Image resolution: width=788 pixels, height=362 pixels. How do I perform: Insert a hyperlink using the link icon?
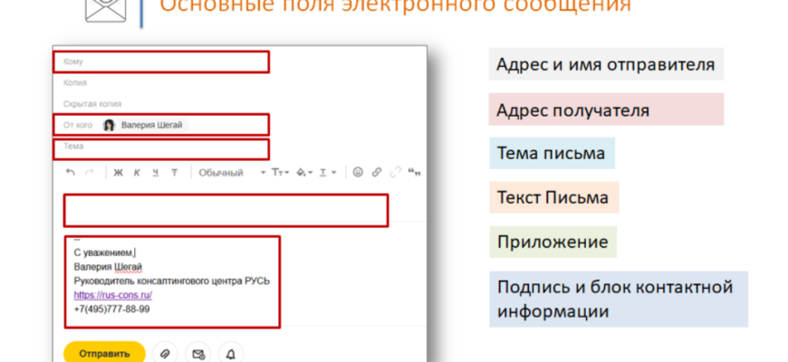click(x=377, y=172)
